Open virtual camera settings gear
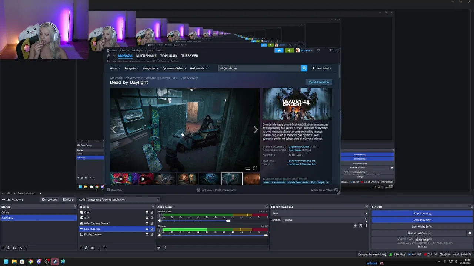Image resolution: width=474 pixels, height=266 pixels. coord(470,233)
